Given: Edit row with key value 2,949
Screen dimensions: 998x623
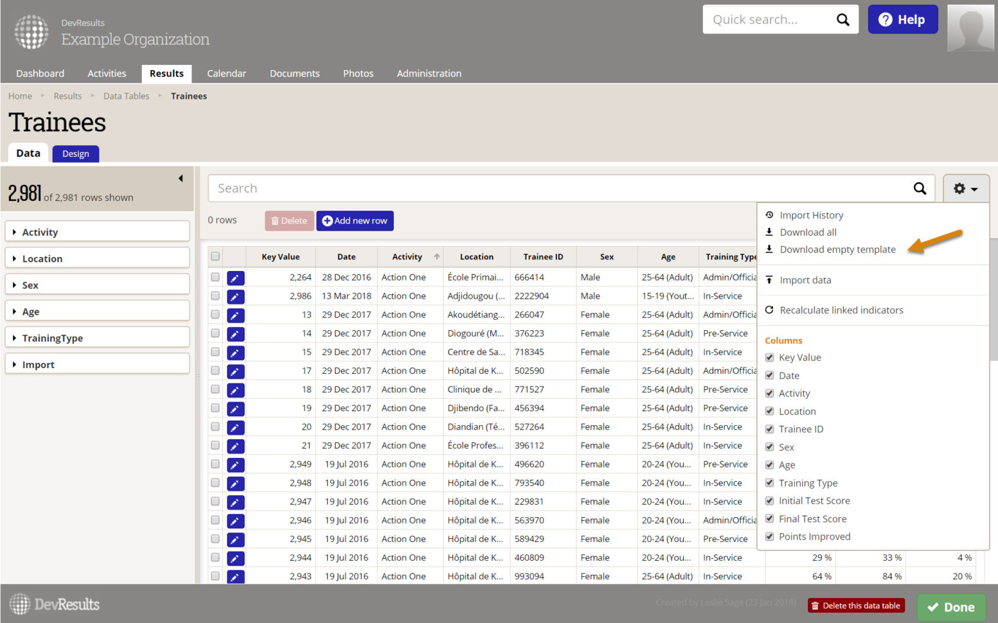Looking at the screenshot, I should (x=235, y=464).
